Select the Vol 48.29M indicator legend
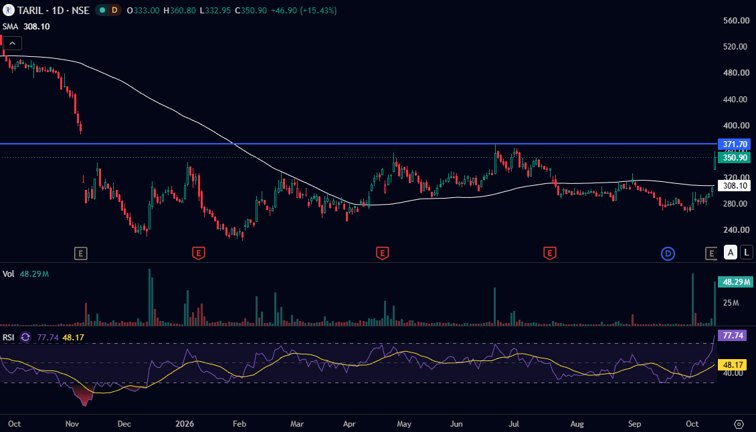This screenshot has width=756, height=432. (25, 274)
